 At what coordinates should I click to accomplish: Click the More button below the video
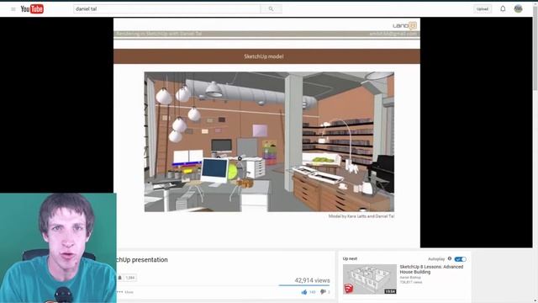tap(125, 292)
